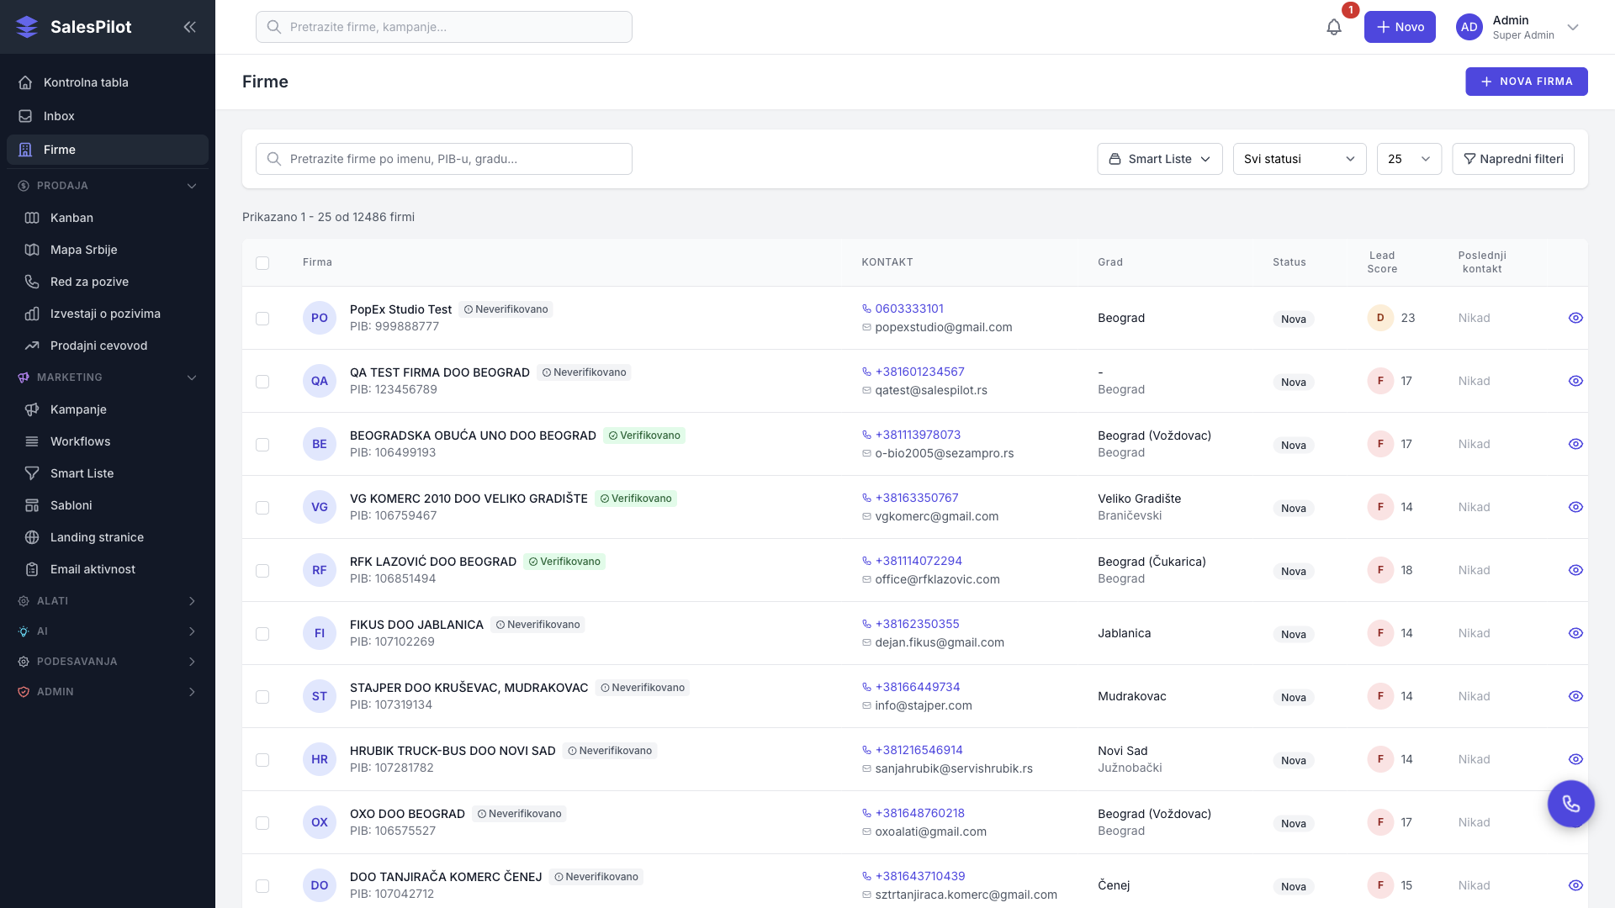Open the notifications bell

click(x=1334, y=27)
